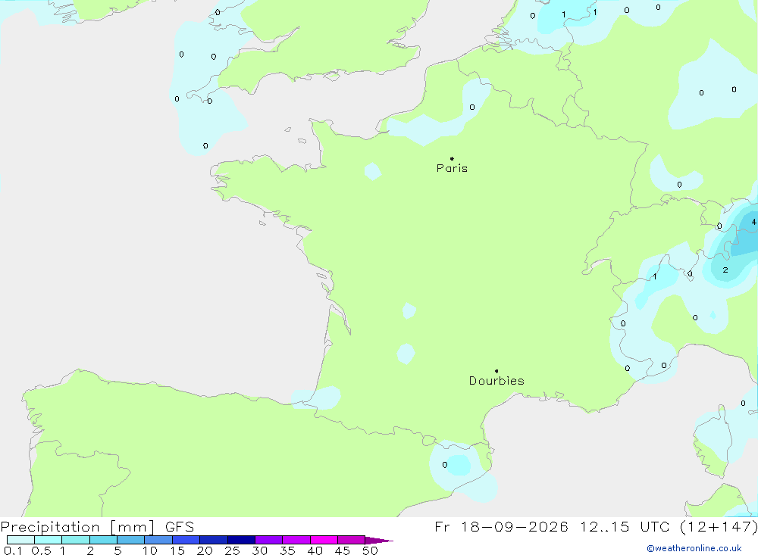
Task: Open the weatheronline.co.uk copyright link
Action: point(694,548)
